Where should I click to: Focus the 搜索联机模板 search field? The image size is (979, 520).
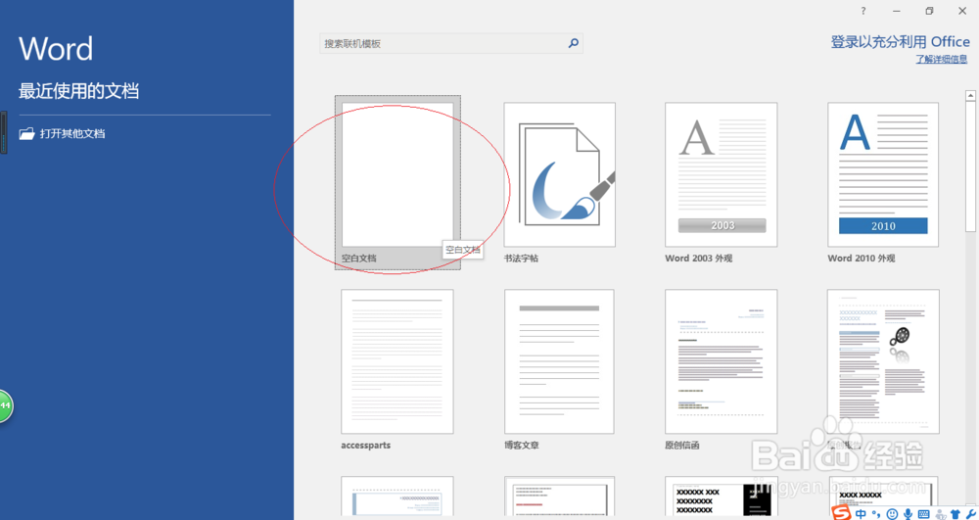[x=450, y=43]
